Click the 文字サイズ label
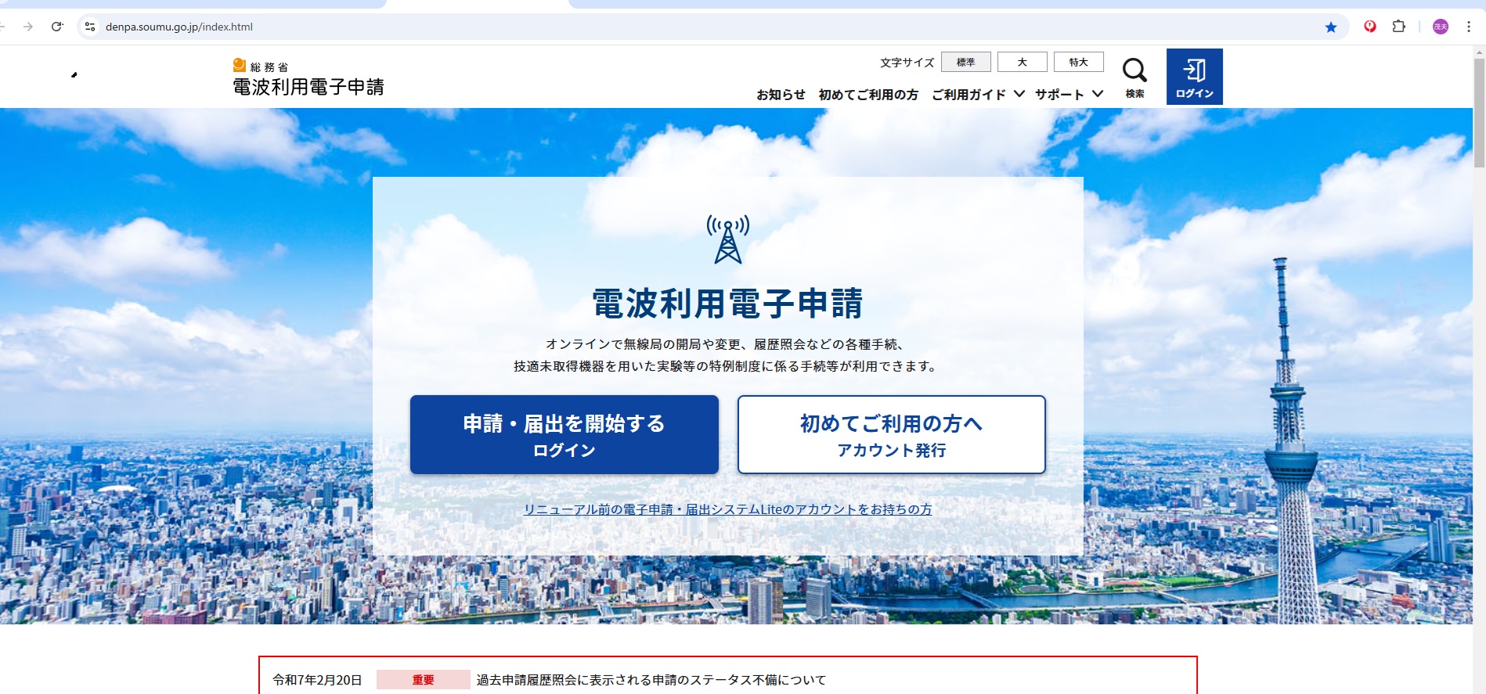Viewport: 1486px width, 694px height. click(x=907, y=63)
